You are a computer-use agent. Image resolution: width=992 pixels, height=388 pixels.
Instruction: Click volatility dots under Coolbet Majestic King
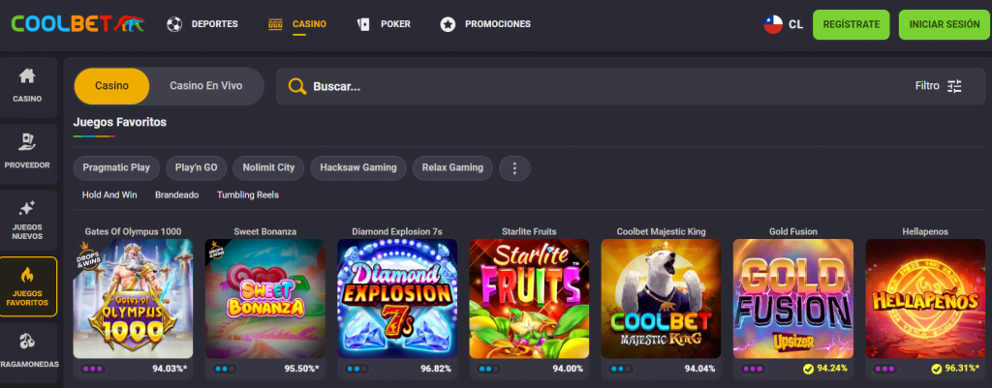[621, 369]
